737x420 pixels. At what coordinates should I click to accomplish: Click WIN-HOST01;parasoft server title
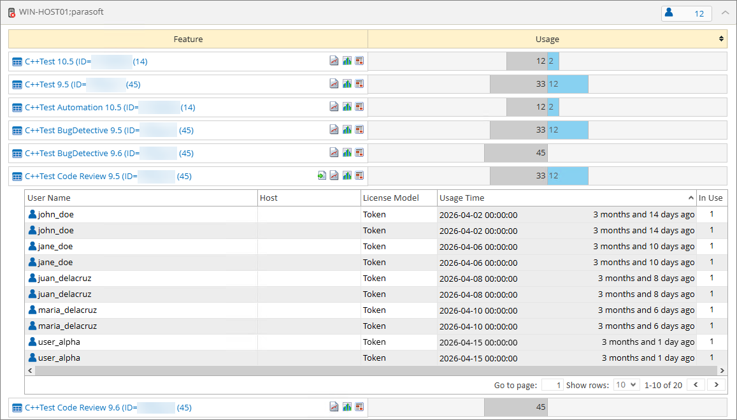click(61, 12)
